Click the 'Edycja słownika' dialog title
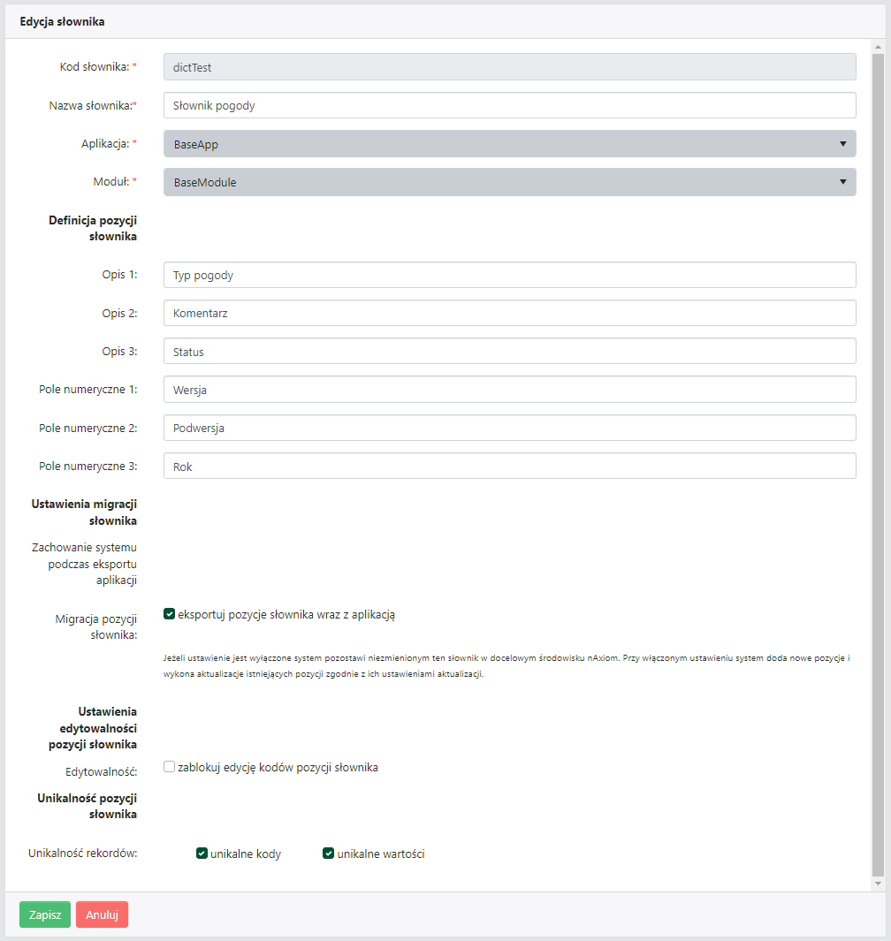Screen dimensions: 891x941 63,21
